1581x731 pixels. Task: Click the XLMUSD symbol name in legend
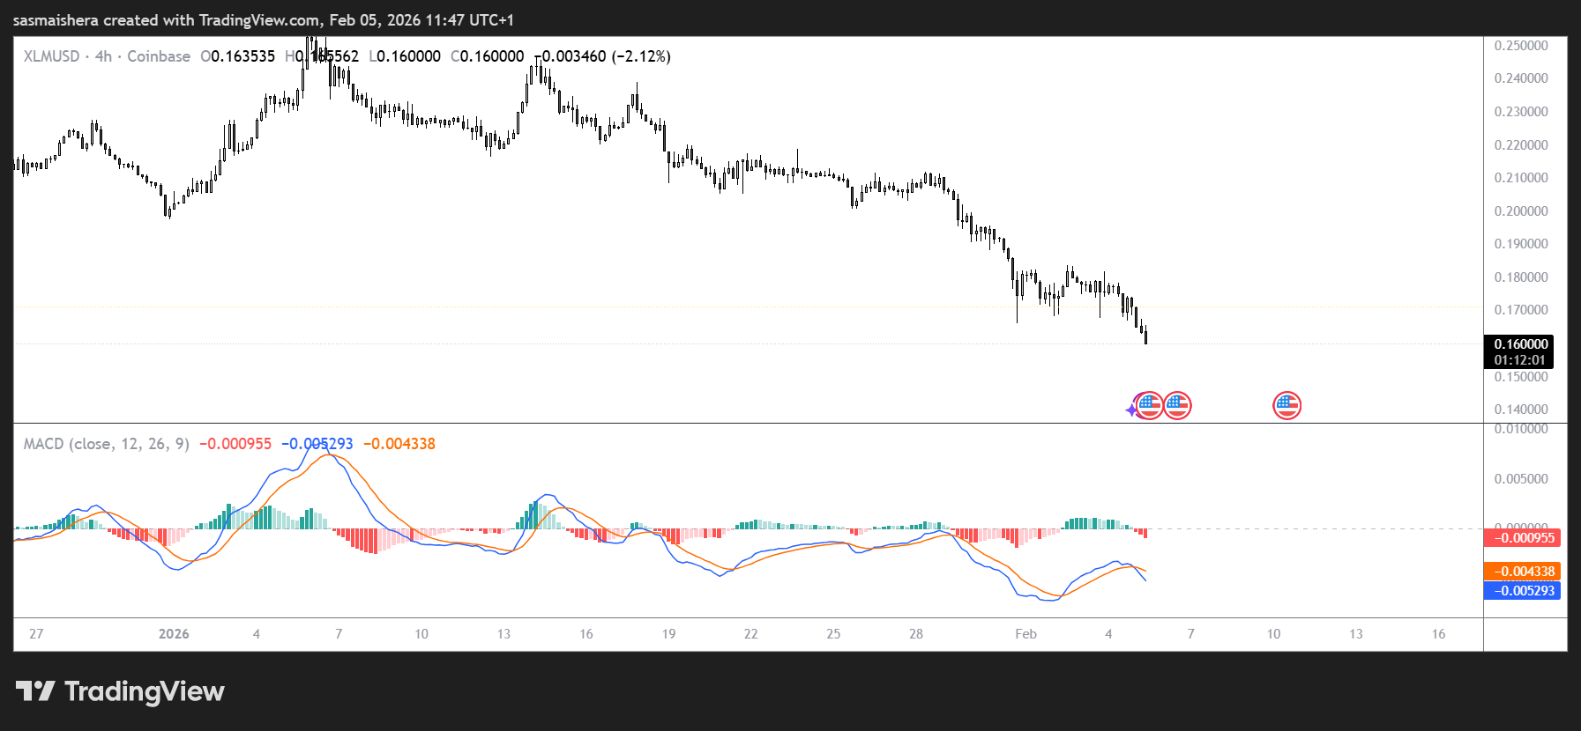click(51, 56)
